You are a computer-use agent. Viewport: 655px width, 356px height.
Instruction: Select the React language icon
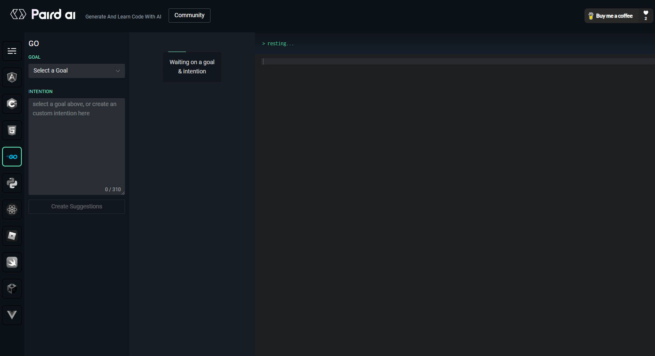click(12, 210)
